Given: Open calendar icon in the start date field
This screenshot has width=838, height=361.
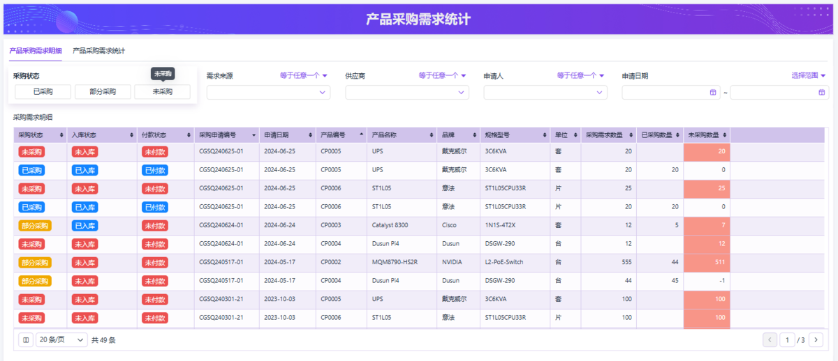Looking at the screenshot, I should [x=713, y=92].
